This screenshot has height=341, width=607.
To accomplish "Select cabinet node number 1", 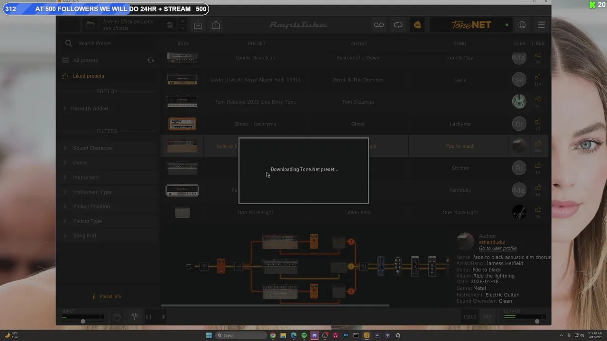I will (351, 267).
